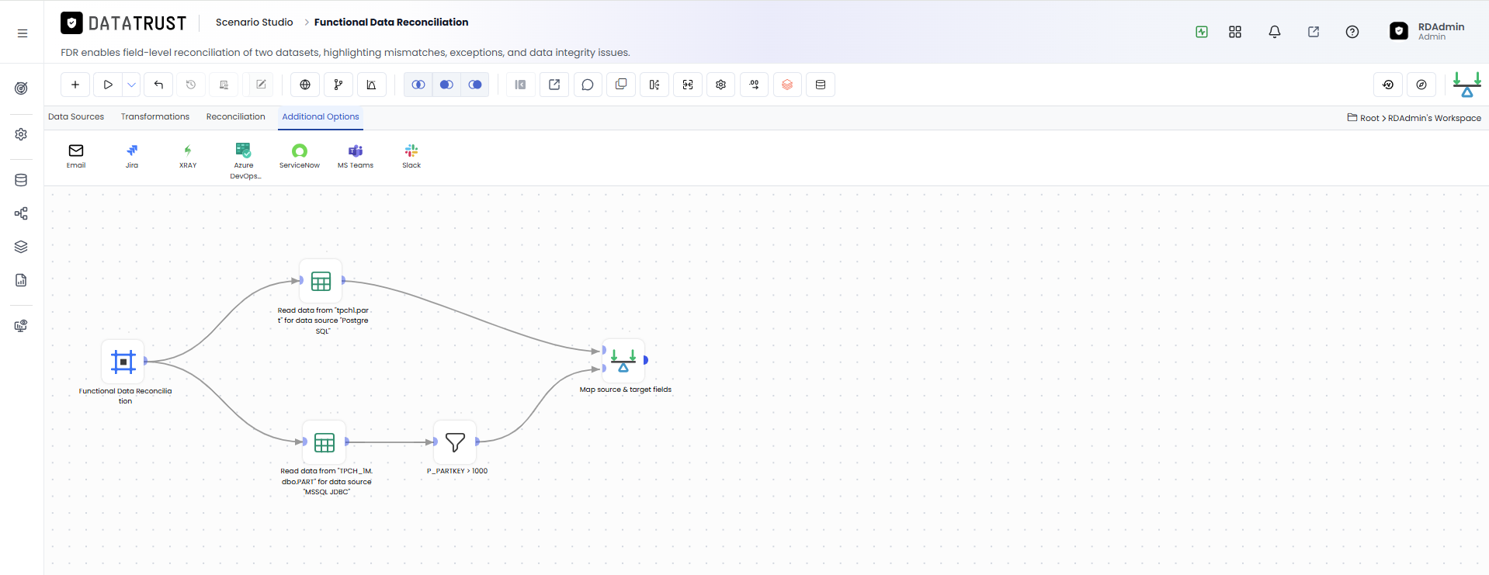Screen dimensions: 1489x575
Task: Click the P_PARTKEY > 1000 filter node
Action: [456, 442]
